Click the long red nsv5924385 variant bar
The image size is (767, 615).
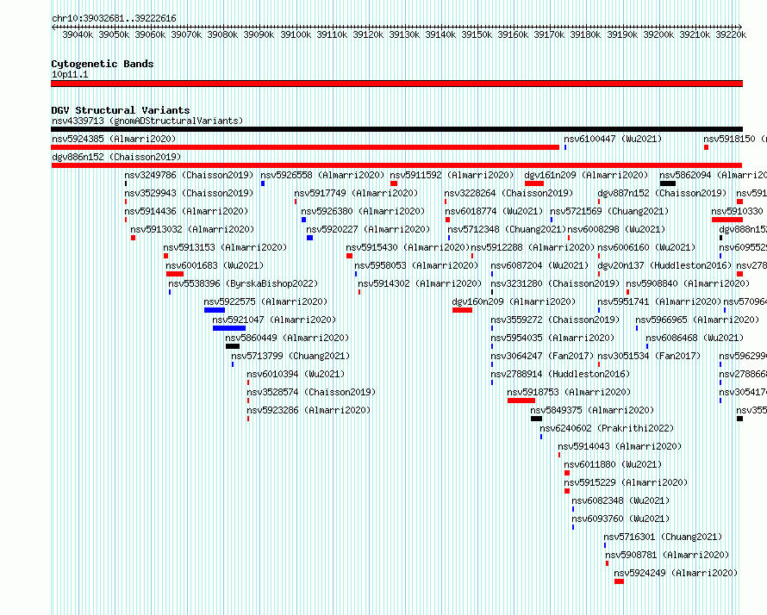tap(305, 147)
